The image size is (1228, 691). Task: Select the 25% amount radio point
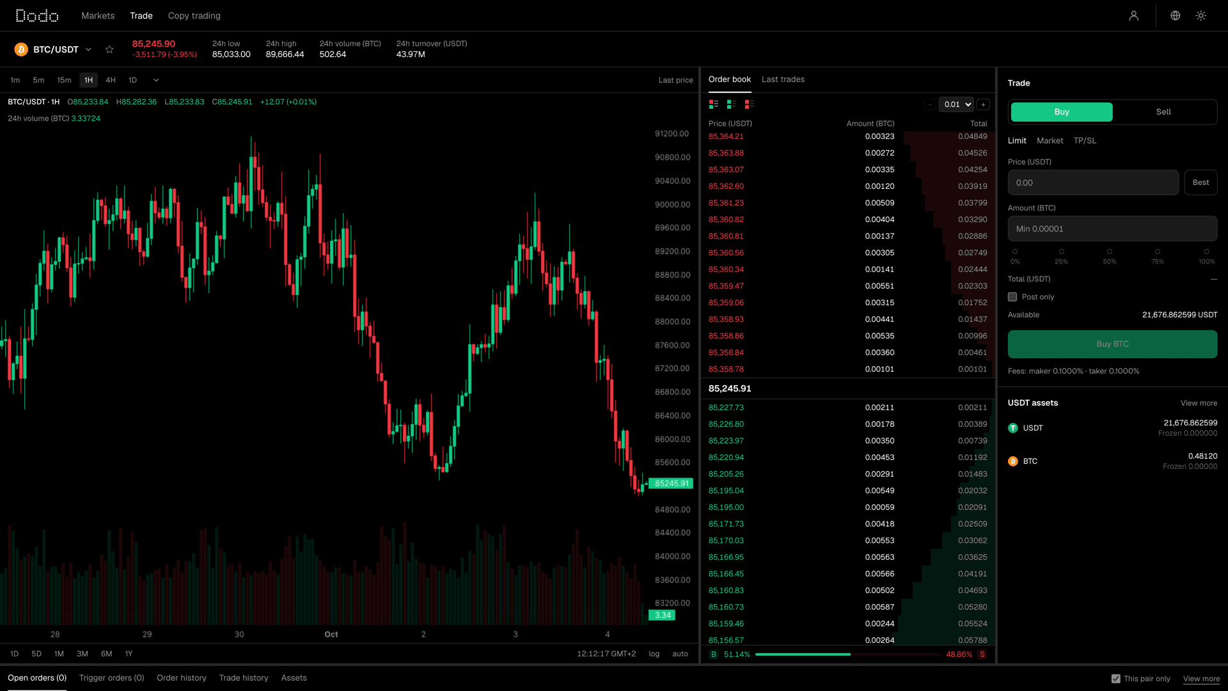(x=1061, y=251)
